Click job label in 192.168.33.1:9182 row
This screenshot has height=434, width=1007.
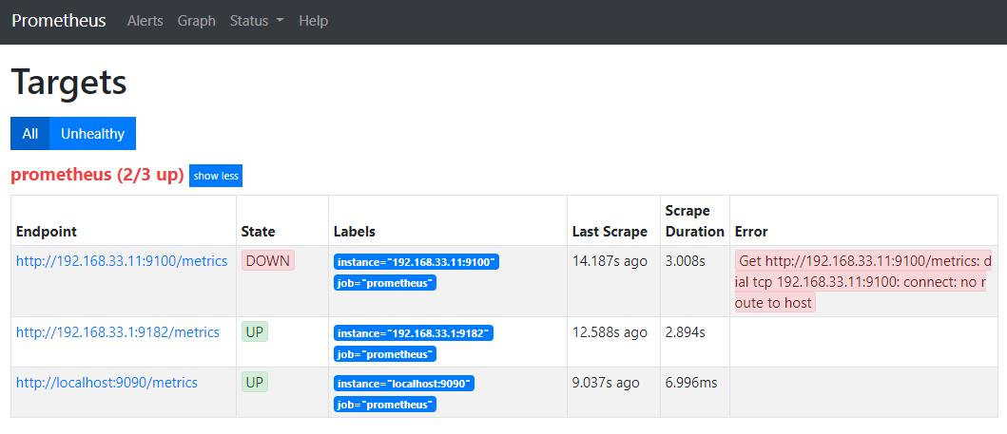(385, 354)
